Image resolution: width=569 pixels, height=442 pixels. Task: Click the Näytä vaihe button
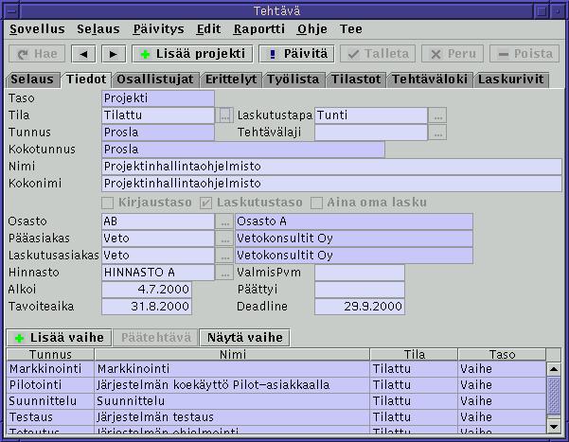[244, 338]
